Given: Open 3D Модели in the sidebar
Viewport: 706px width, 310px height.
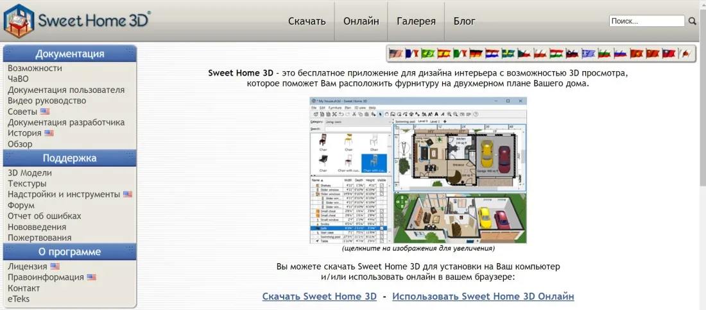Looking at the screenshot, I should point(30,173).
